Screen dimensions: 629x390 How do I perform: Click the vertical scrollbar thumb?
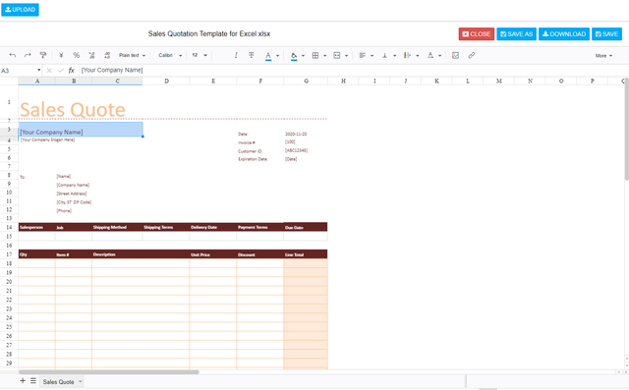click(626, 129)
